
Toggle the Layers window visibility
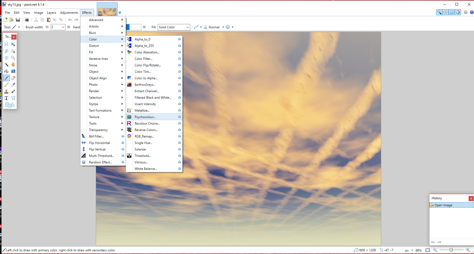pyautogui.click(x=452, y=12)
